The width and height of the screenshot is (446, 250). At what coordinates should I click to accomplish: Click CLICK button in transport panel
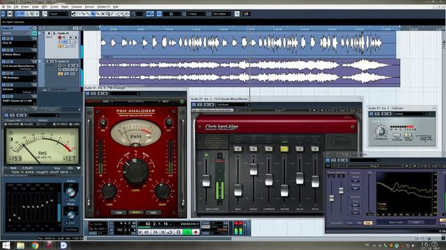(x=206, y=224)
